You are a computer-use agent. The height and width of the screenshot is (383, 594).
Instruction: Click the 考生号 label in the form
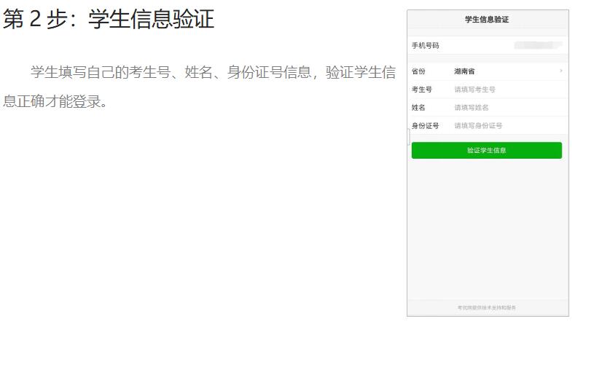421,90
